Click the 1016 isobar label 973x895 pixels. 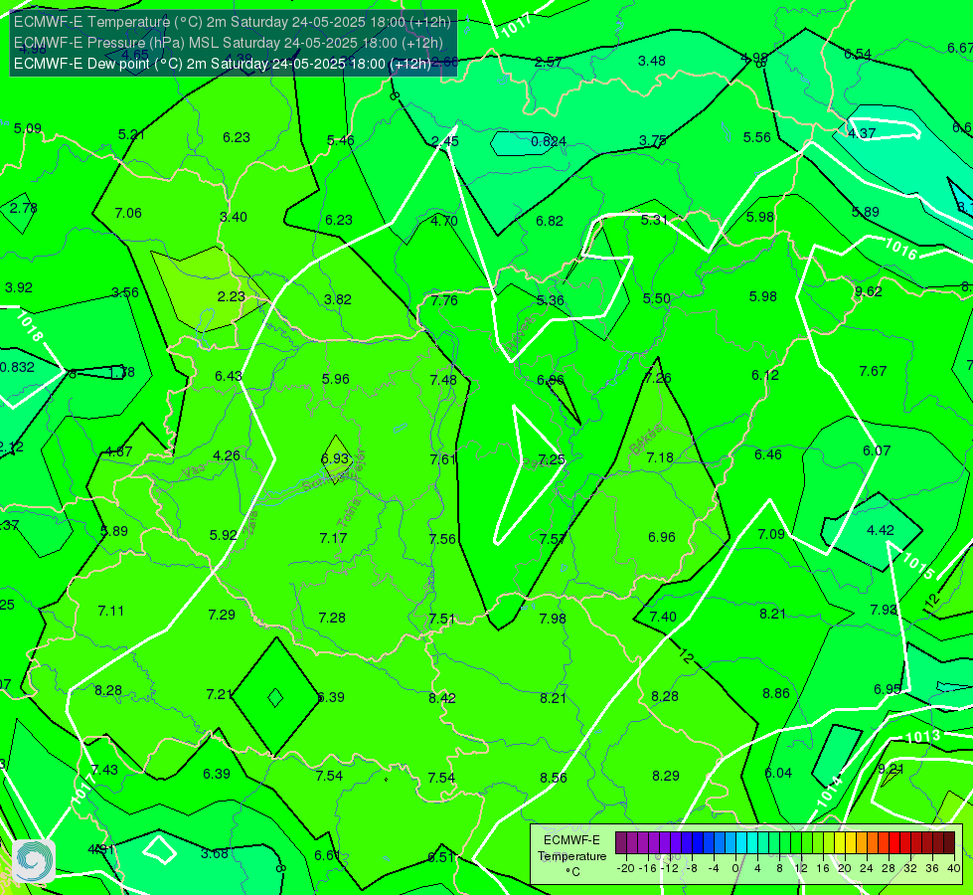coord(900,249)
